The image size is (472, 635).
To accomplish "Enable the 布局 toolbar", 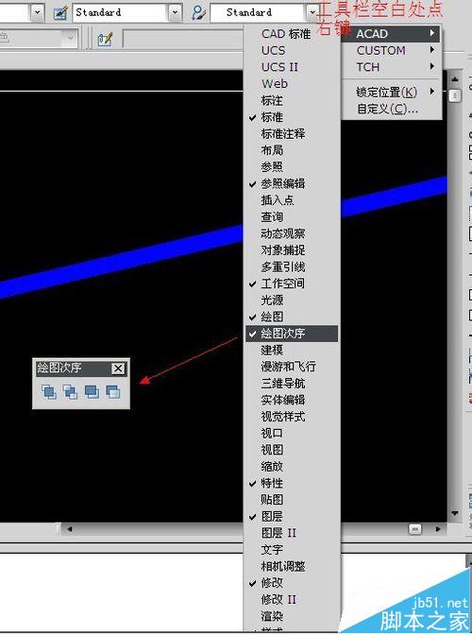I will click(x=292, y=150).
